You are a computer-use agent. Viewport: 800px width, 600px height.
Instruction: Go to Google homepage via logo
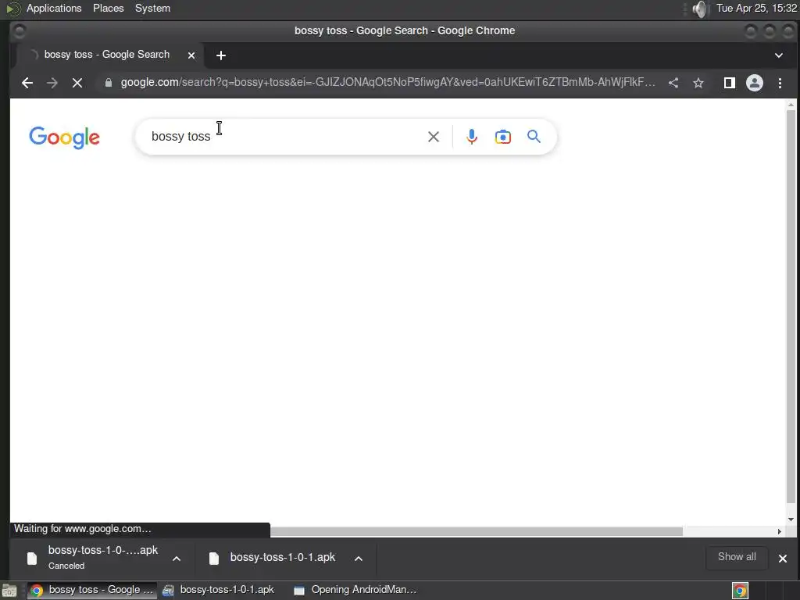[x=64, y=137]
